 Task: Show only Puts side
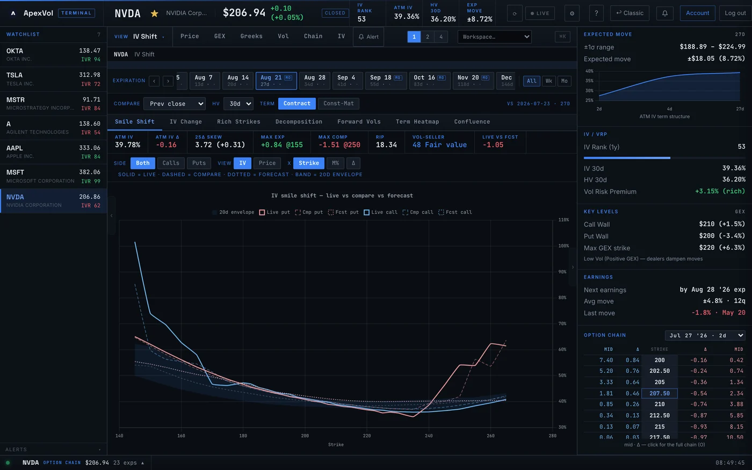(x=199, y=163)
